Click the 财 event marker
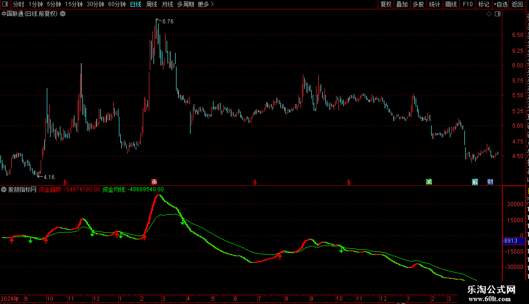529x304 pixels. point(490,182)
